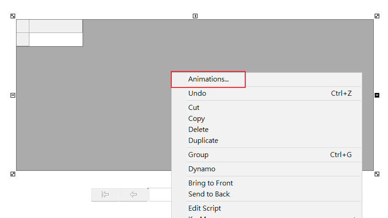Select Copy in the context menu
This screenshot has width=388, height=218.
tap(266, 119)
